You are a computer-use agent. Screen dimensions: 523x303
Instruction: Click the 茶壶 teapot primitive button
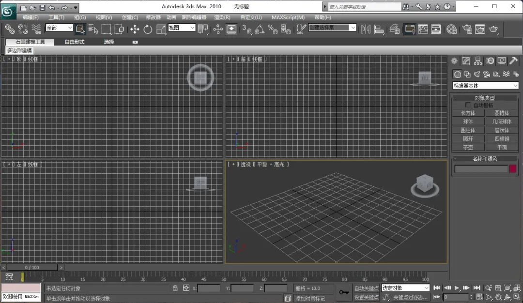point(468,147)
